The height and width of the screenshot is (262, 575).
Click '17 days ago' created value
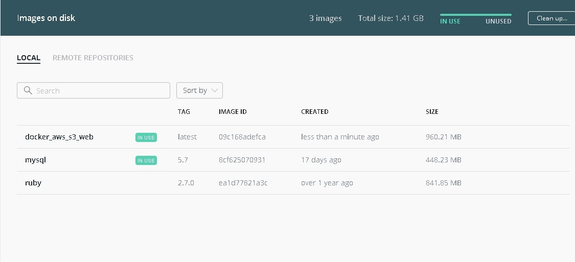tap(321, 160)
